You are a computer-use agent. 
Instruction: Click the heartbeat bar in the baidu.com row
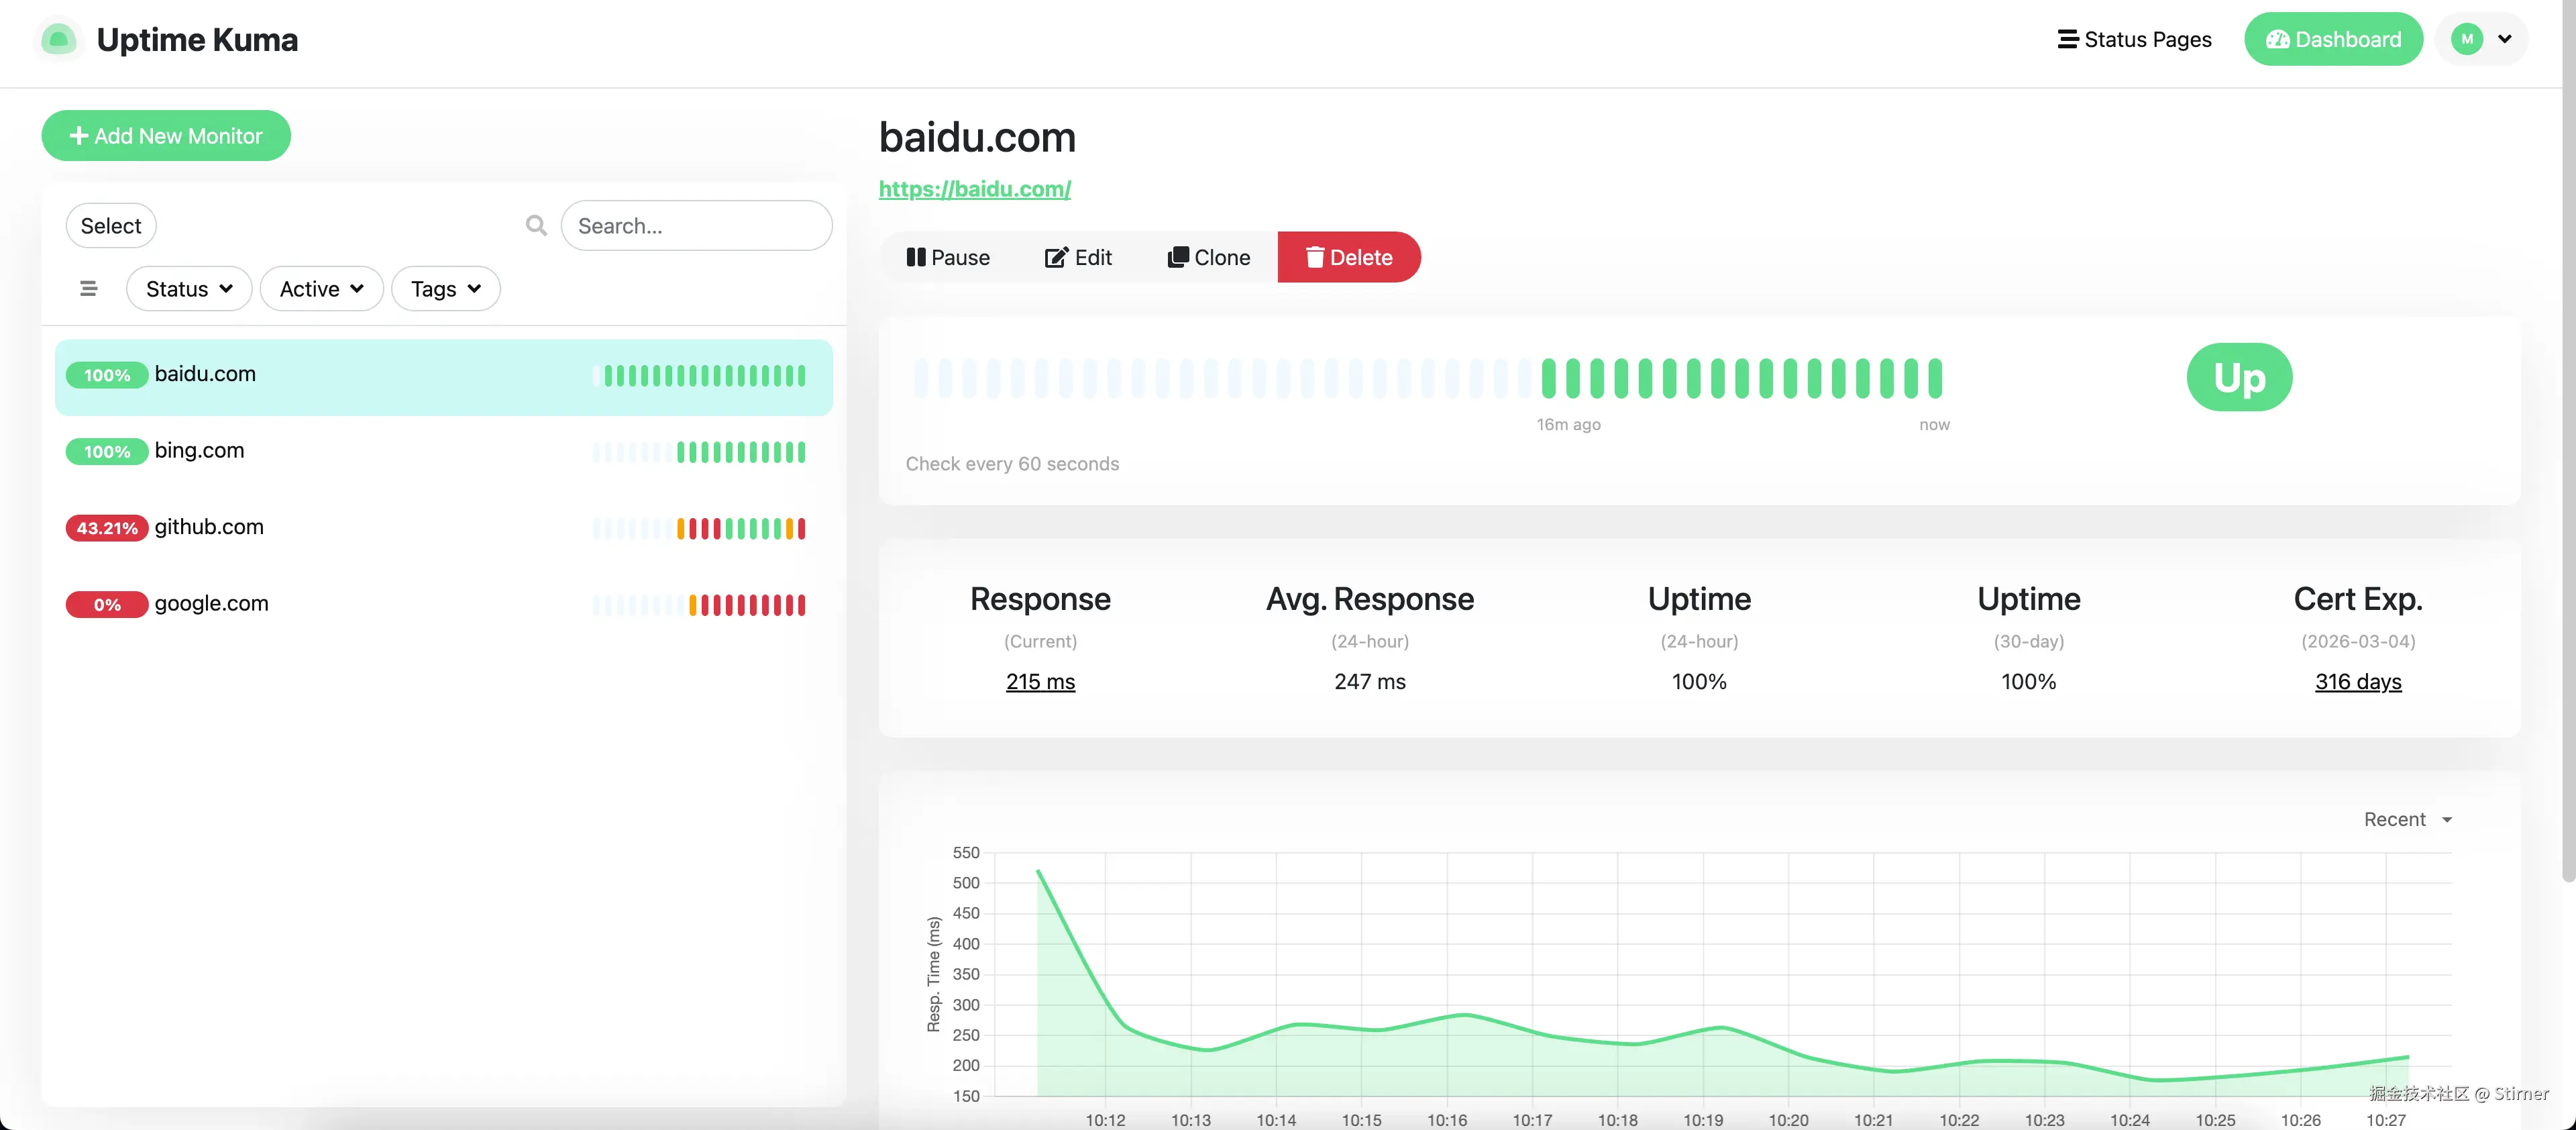point(699,376)
